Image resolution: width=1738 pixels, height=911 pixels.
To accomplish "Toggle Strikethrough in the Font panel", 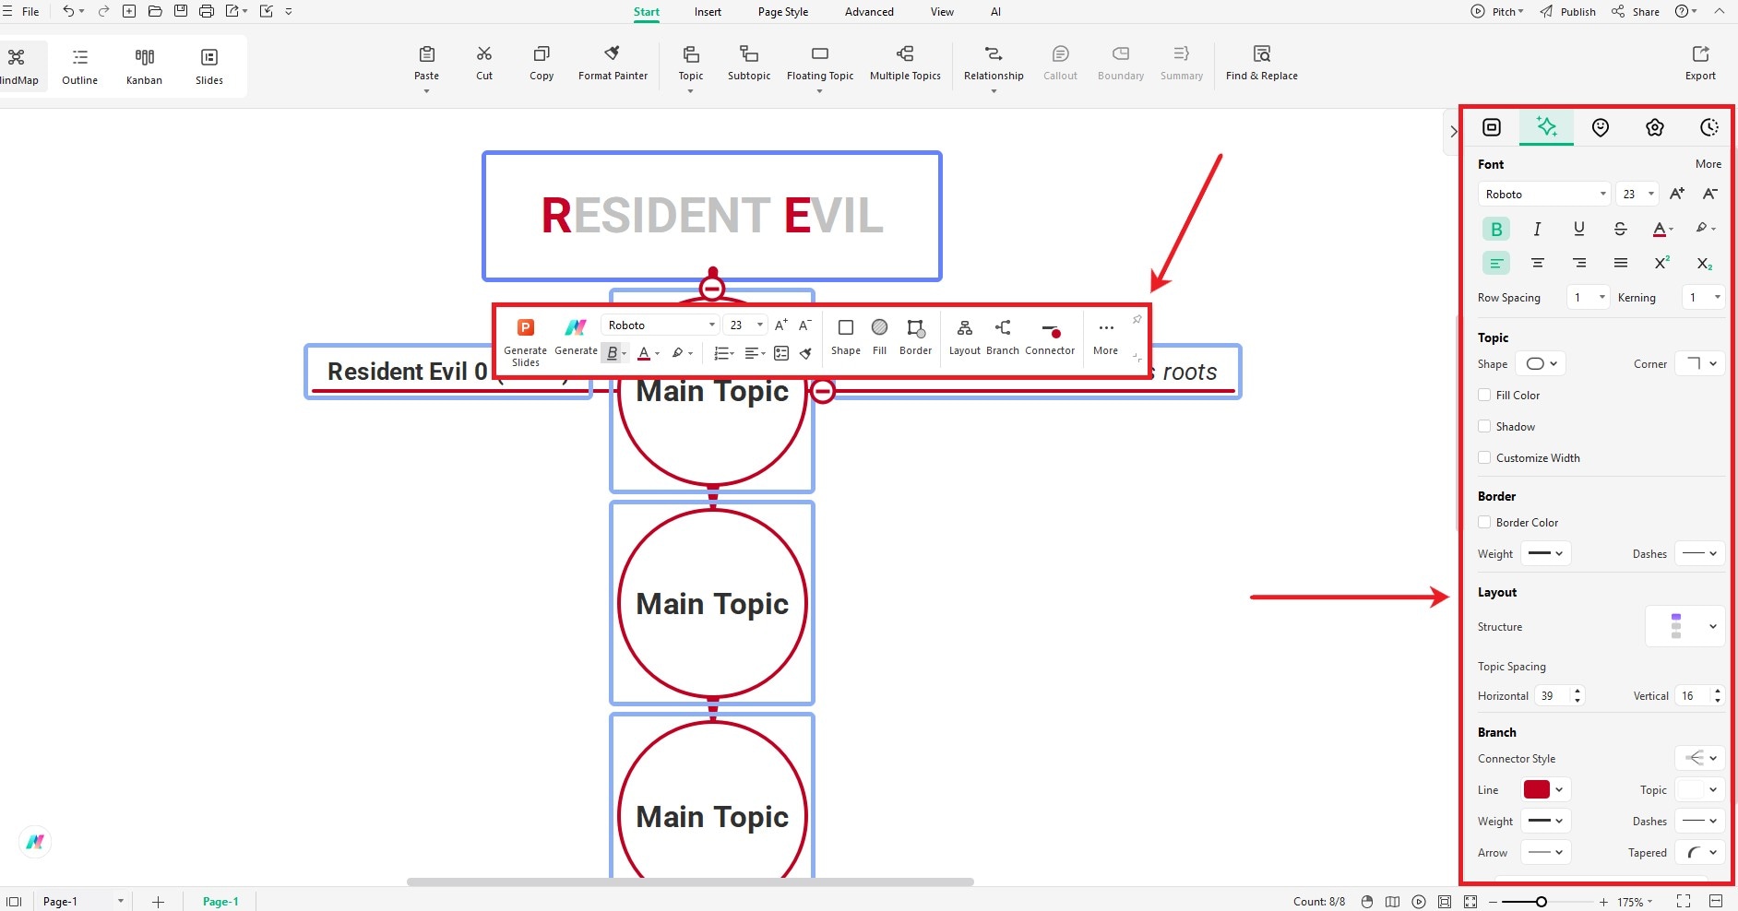I will point(1620,229).
